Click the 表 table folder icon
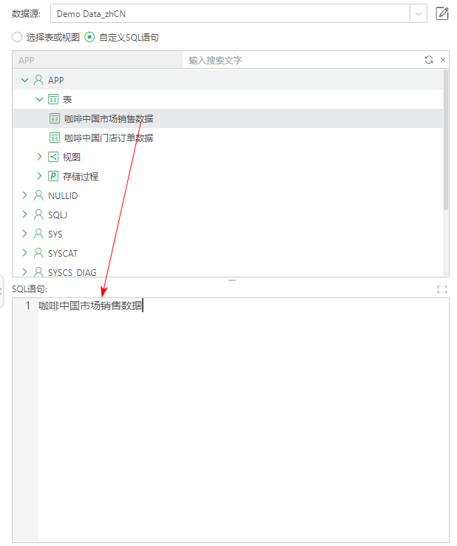This screenshot has height=546, width=457. pos(53,99)
